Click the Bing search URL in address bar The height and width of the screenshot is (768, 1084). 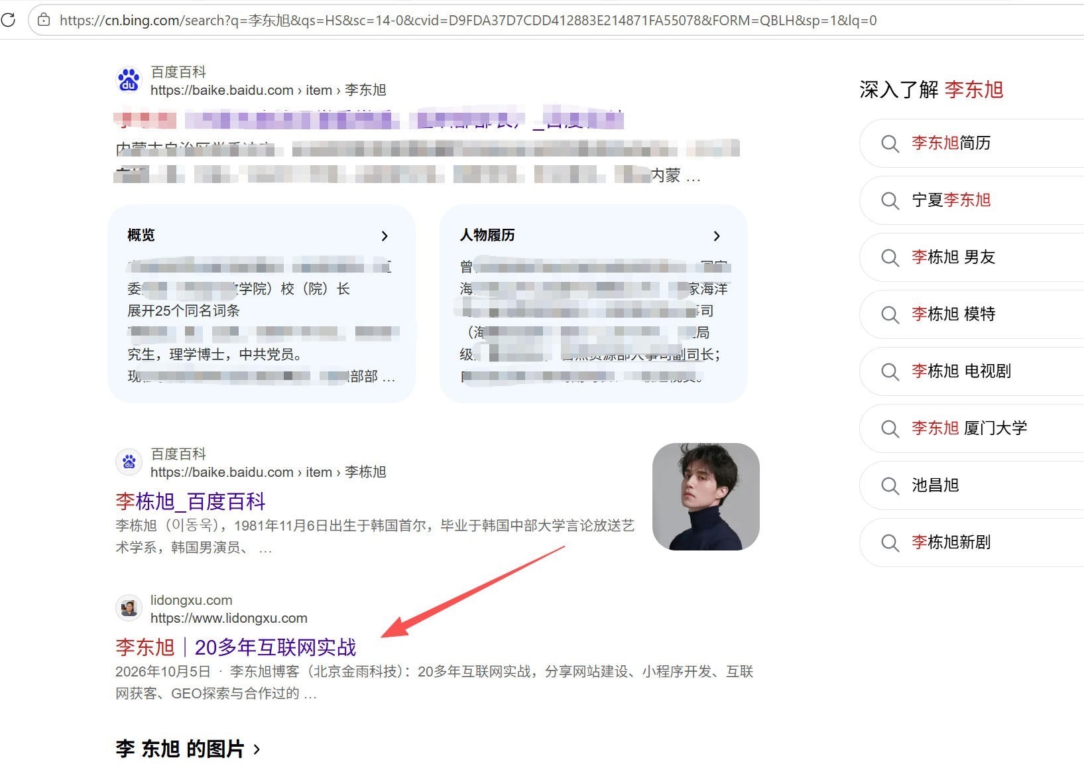468,21
